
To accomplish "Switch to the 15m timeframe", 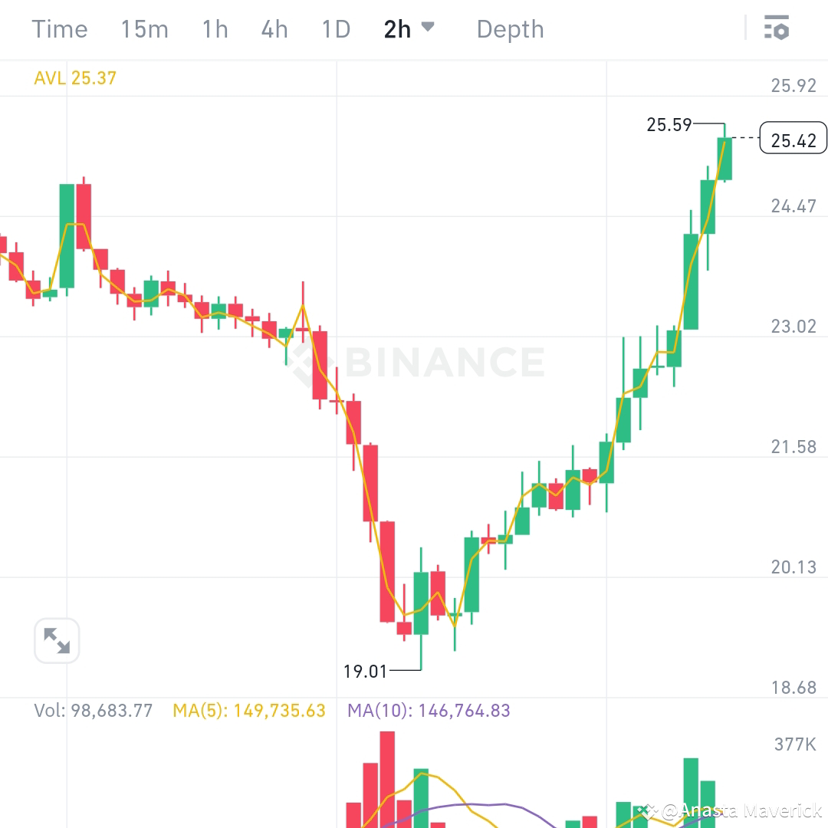I will tap(144, 29).
